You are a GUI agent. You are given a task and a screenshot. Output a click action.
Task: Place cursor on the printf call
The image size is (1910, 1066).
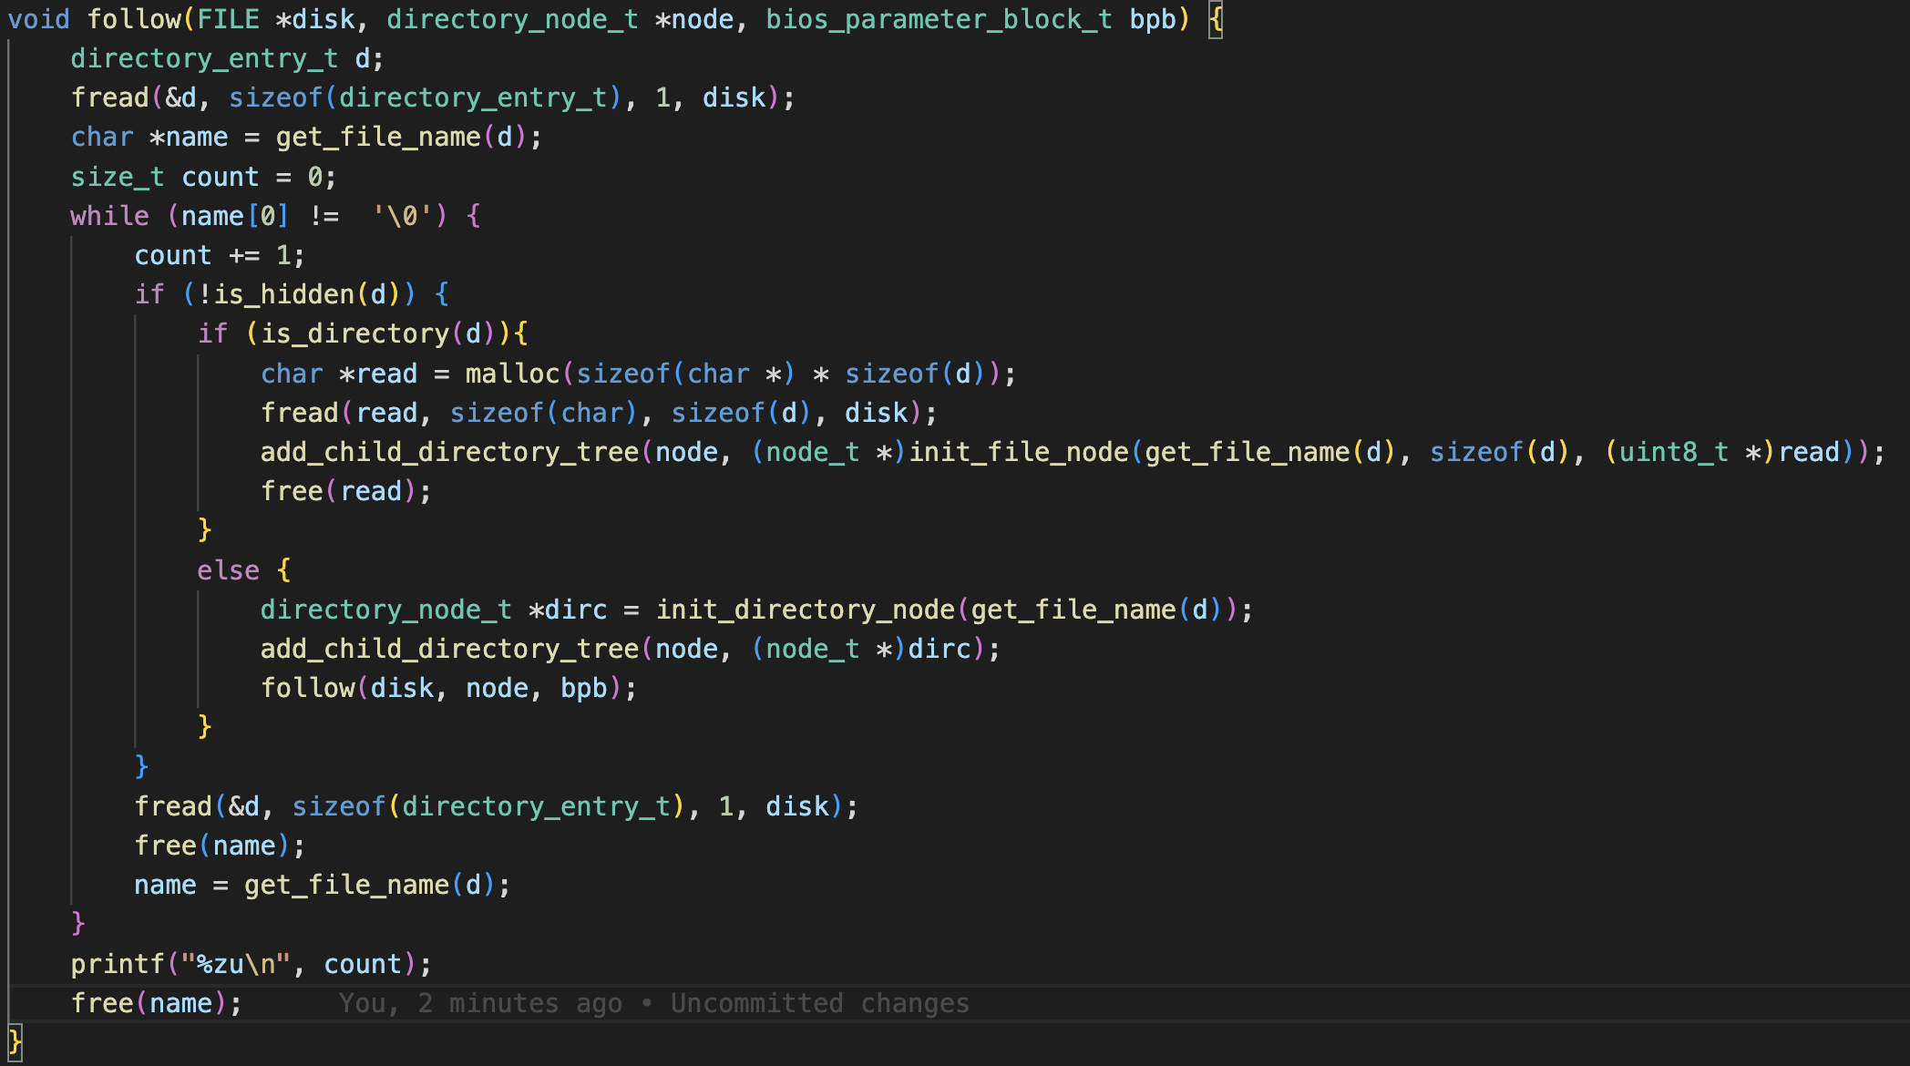tap(118, 964)
